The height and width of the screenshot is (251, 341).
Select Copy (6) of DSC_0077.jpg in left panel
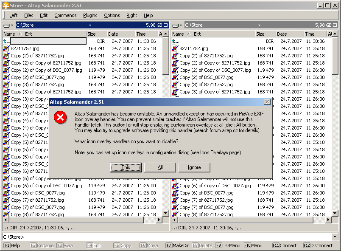38,193
